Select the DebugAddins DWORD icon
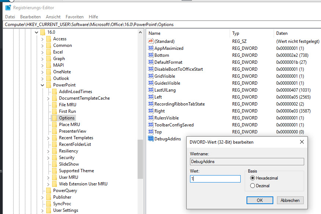The width and height of the screenshot is (321, 214). 151,139
